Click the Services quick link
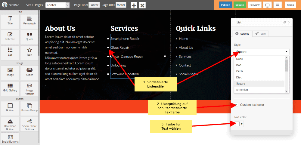The height and width of the screenshot is (145, 301). click(185, 56)
